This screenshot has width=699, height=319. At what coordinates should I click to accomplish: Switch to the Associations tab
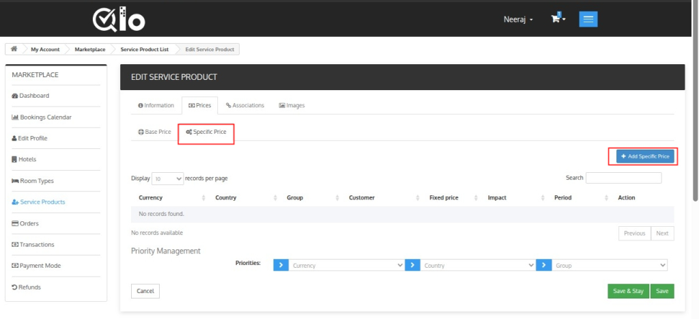pyautogui.click(x=245, y=105)
